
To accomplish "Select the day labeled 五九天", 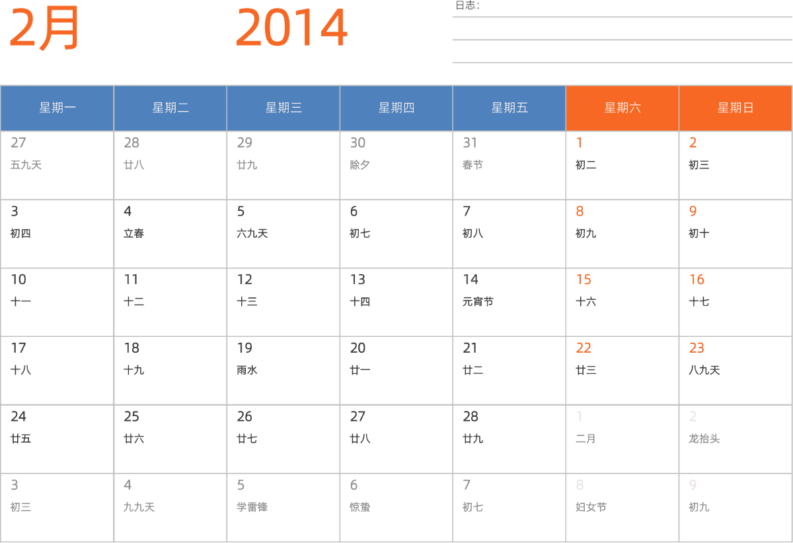I will tap(57, 165).
